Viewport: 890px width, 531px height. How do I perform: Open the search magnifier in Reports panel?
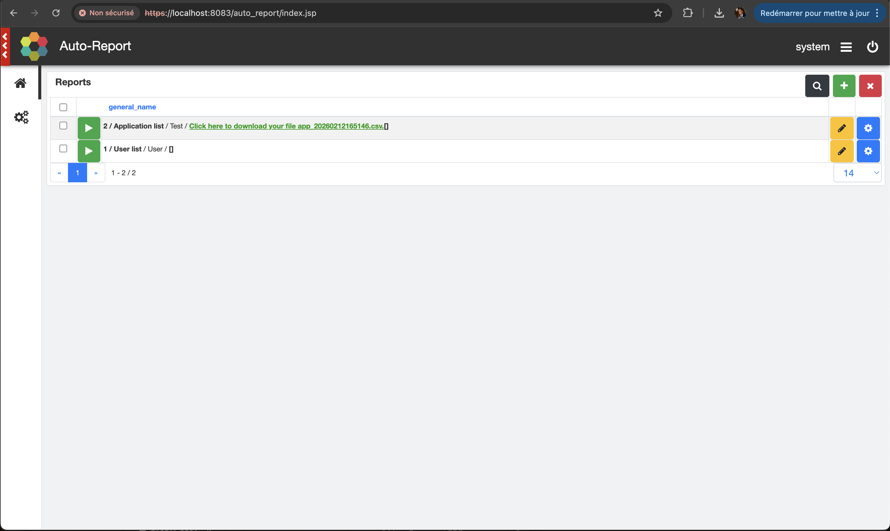click(817, 86)
